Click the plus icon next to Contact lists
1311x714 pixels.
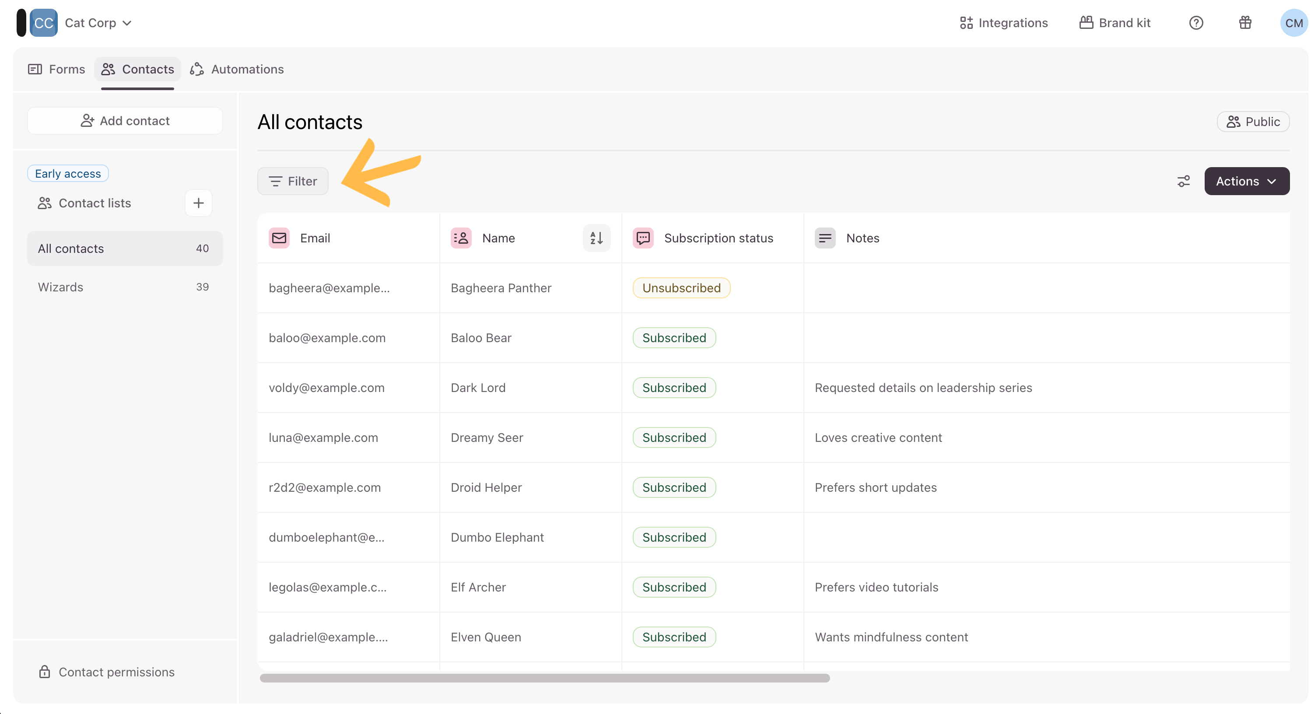[199, 203]
